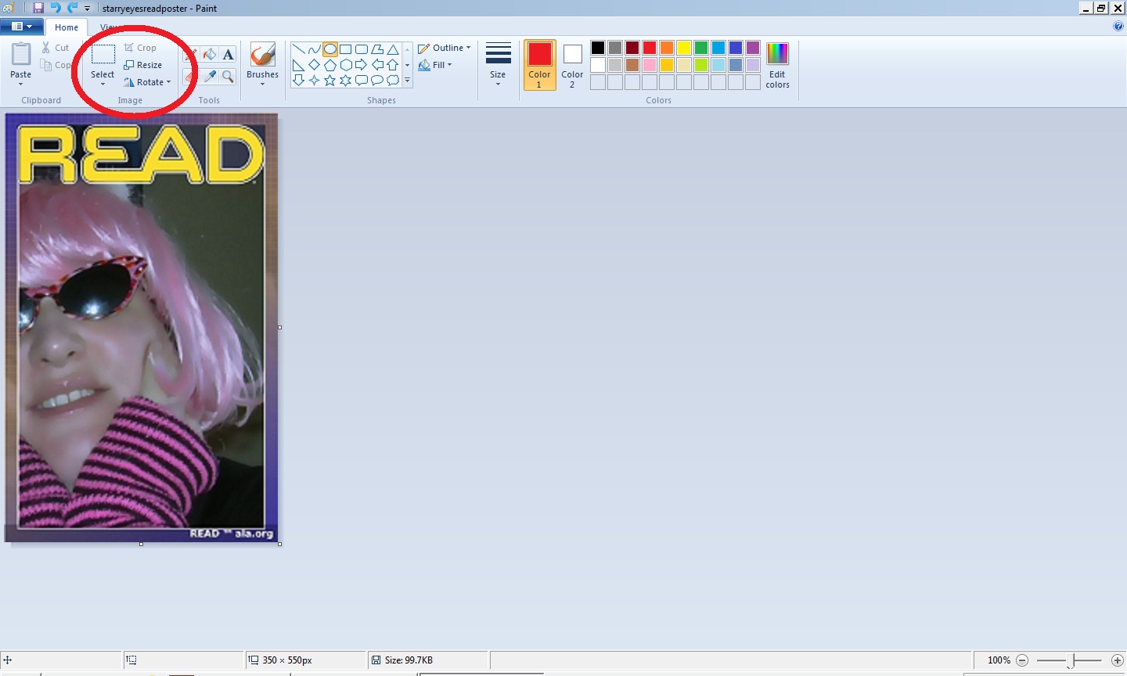Screen dimensions: 1127x676
Task: Switch to the Home tab
Action: point(67,27)
